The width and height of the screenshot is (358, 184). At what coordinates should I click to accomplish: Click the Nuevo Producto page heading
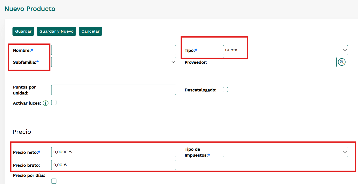tap(30, 9)
